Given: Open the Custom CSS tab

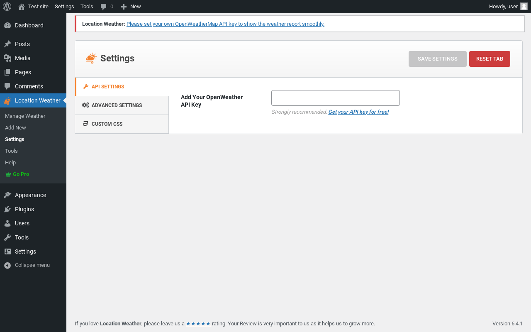Looking at the screenshot, I should point(107,124).
